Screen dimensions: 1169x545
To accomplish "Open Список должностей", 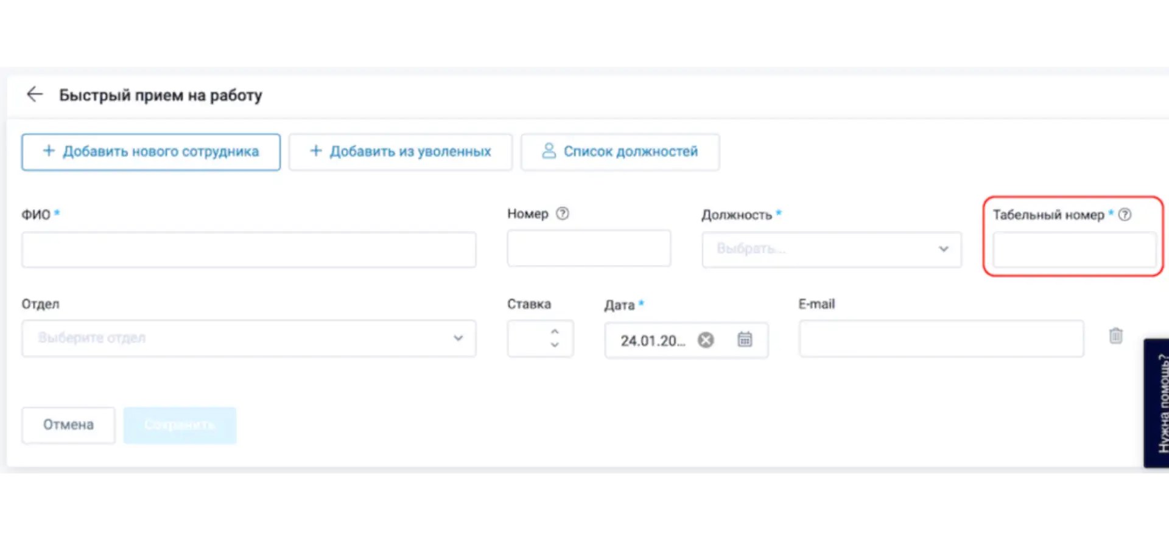I will (620, 152).
